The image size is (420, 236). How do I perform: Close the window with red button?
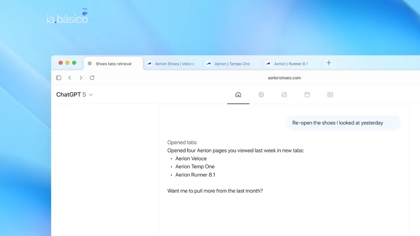point(61,63)
